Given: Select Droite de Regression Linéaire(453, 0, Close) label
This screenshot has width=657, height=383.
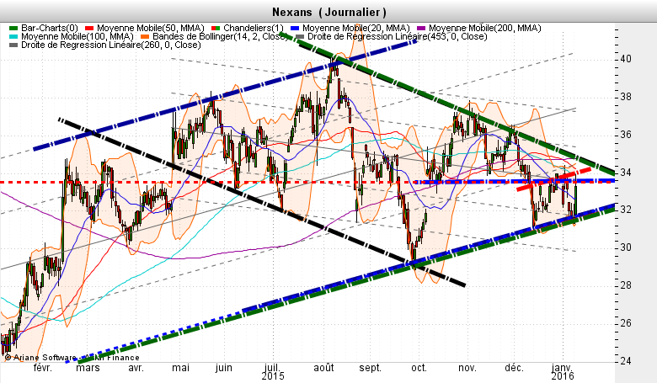Looking at the screenshot, I should pos(398,36).
